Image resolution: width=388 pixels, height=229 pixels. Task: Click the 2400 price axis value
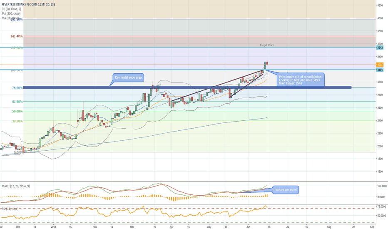pyautogui.click(x=380, y=121)
